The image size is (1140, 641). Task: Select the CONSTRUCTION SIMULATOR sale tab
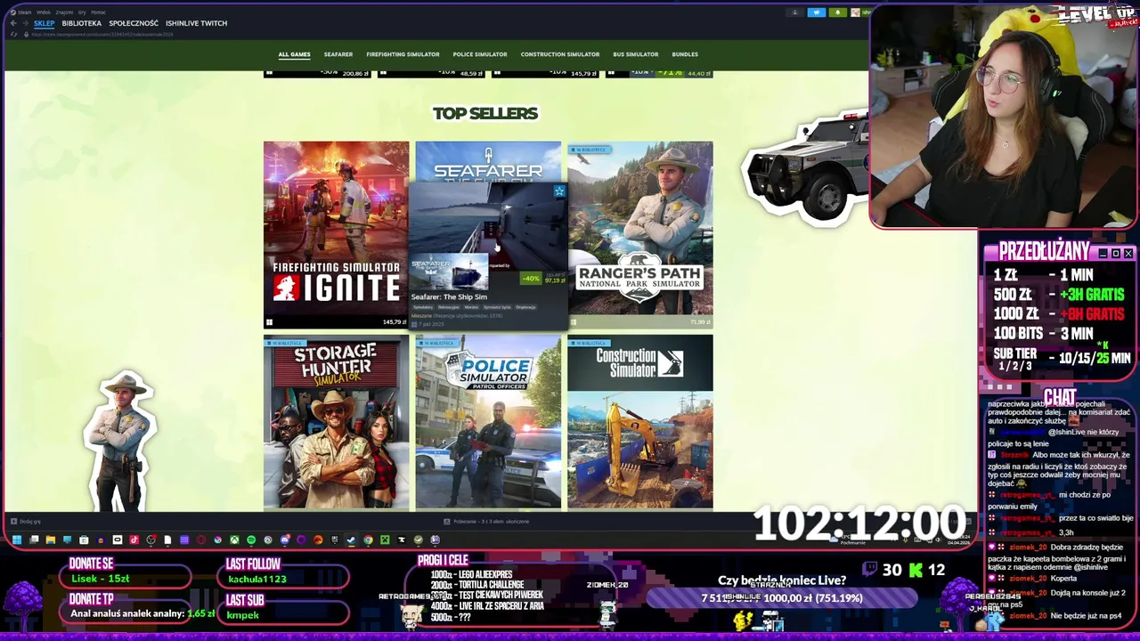coord(560,54)
